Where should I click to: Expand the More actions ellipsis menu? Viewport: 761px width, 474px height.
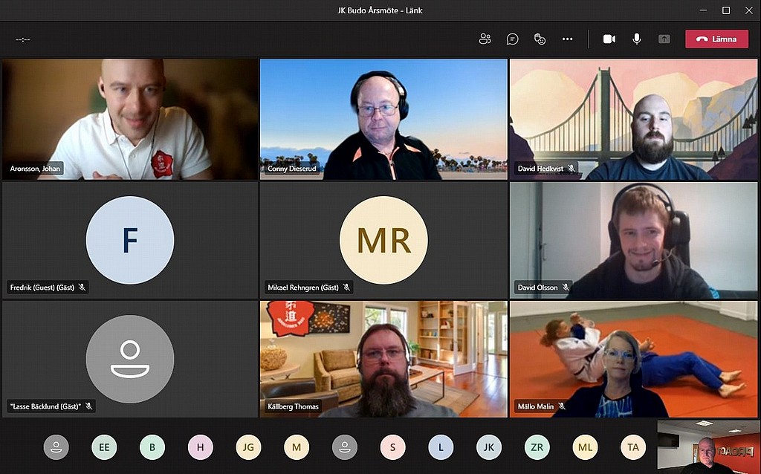click(x=568, y=39)
